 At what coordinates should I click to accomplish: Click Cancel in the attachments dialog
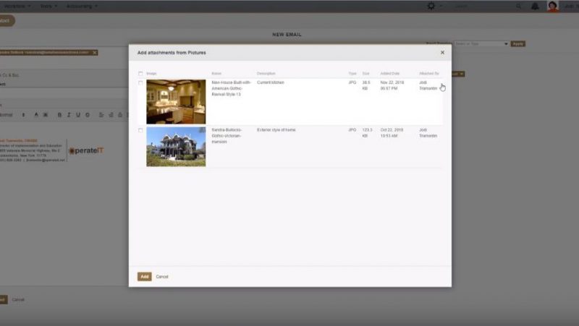tap(162, 277)
